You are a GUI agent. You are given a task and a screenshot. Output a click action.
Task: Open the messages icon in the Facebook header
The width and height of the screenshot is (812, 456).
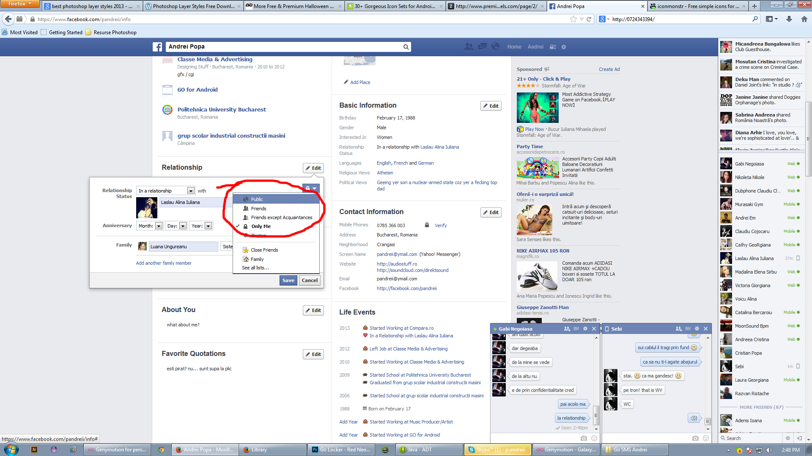[x=482, y=47]
